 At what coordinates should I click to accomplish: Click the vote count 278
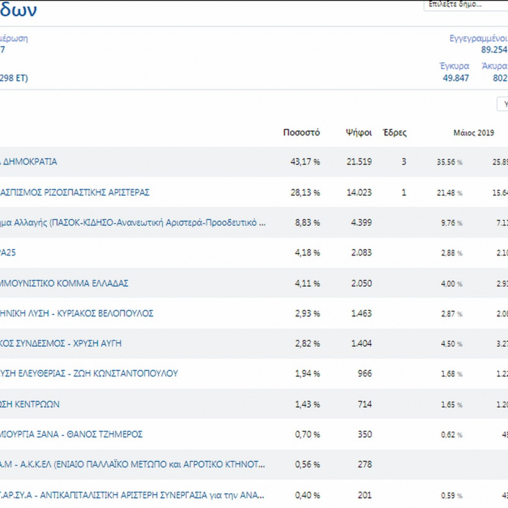(x=364, y=464)
